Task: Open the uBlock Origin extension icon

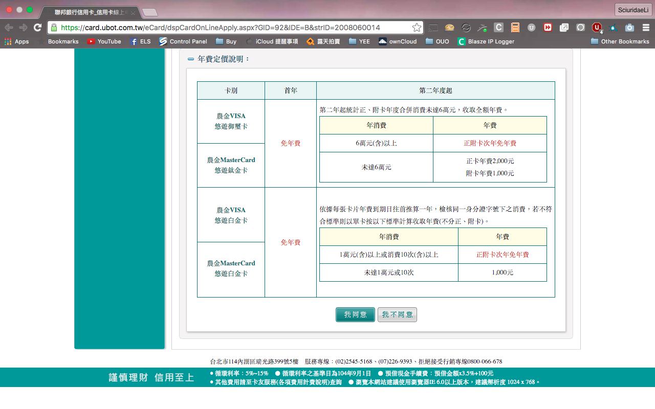Action: click(597, 28)
